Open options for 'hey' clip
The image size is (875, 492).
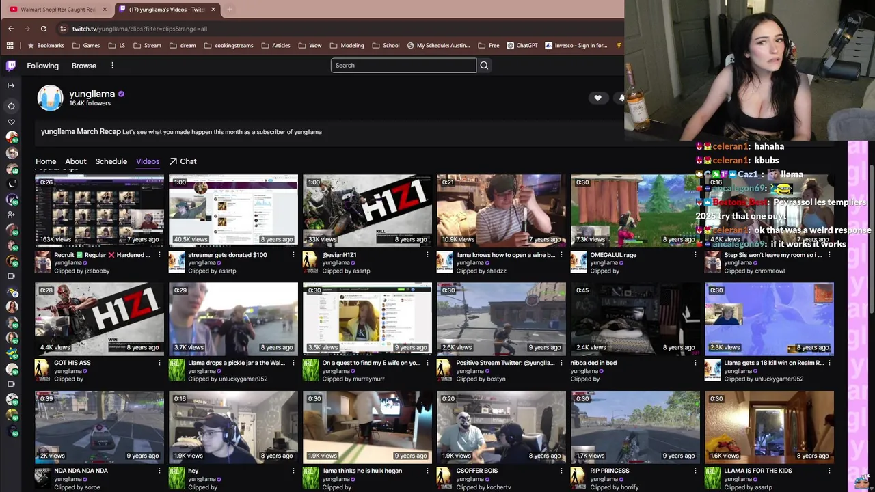pos(293,471)
